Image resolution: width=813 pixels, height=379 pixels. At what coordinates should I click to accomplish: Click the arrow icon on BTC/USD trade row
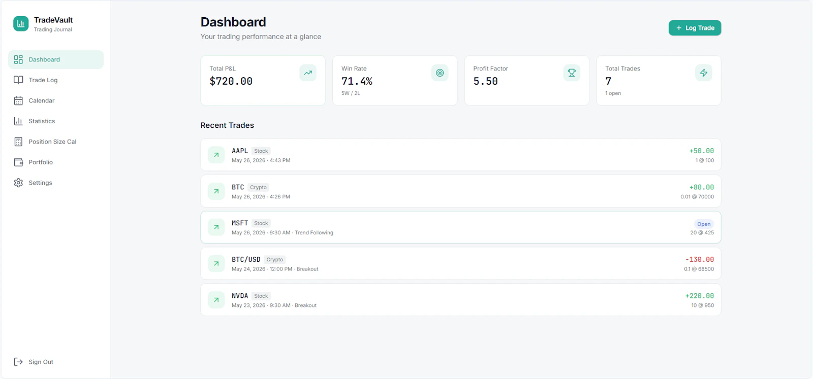(x=216, y=263)
